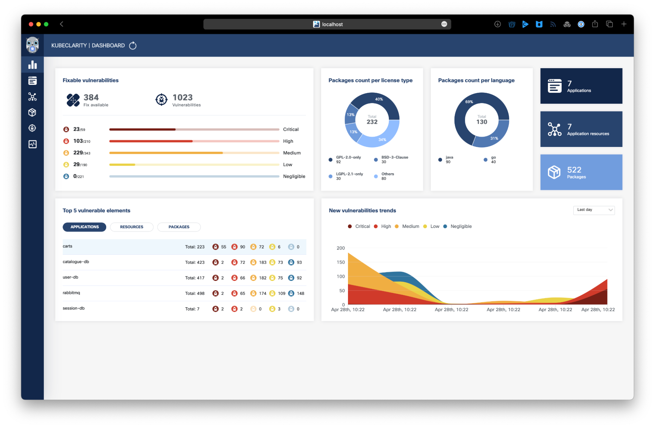Open the dashboard bar chart sidebar icon
Image resolution: width=655 pixels, height=428 pixels.
(32, 65)
